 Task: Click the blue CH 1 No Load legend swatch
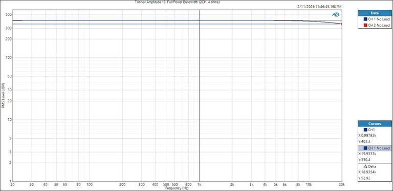pyautogui.click(x=365, y=19)
